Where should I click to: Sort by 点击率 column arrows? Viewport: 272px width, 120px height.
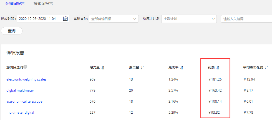pyautogui.click(x=182, y=68)
